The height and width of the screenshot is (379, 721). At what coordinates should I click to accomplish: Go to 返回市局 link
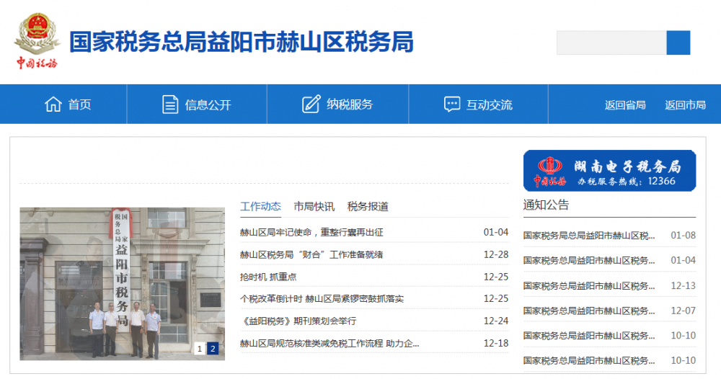(685, 105)
